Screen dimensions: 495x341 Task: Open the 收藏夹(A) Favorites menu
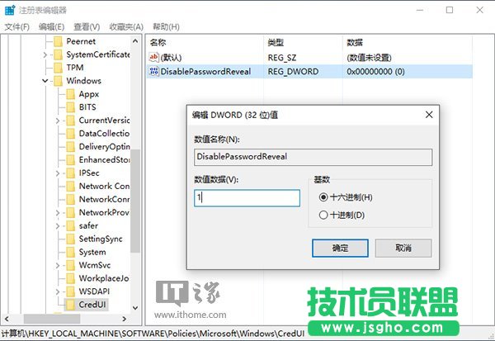(126, 27)
